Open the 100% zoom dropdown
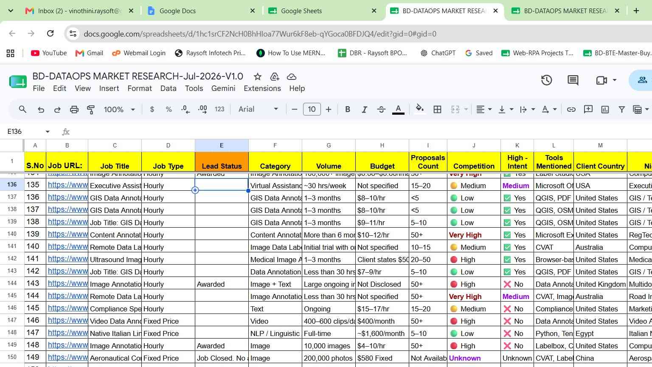652x367 pixels. (x=119, y=110)
